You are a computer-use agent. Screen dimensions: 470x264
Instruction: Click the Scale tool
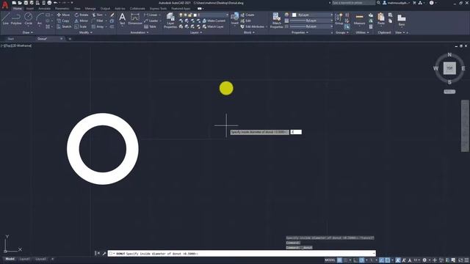coord(81,26)
